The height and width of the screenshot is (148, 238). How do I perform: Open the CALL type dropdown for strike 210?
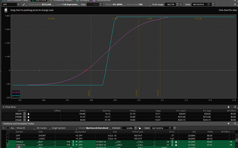(146, 142)
